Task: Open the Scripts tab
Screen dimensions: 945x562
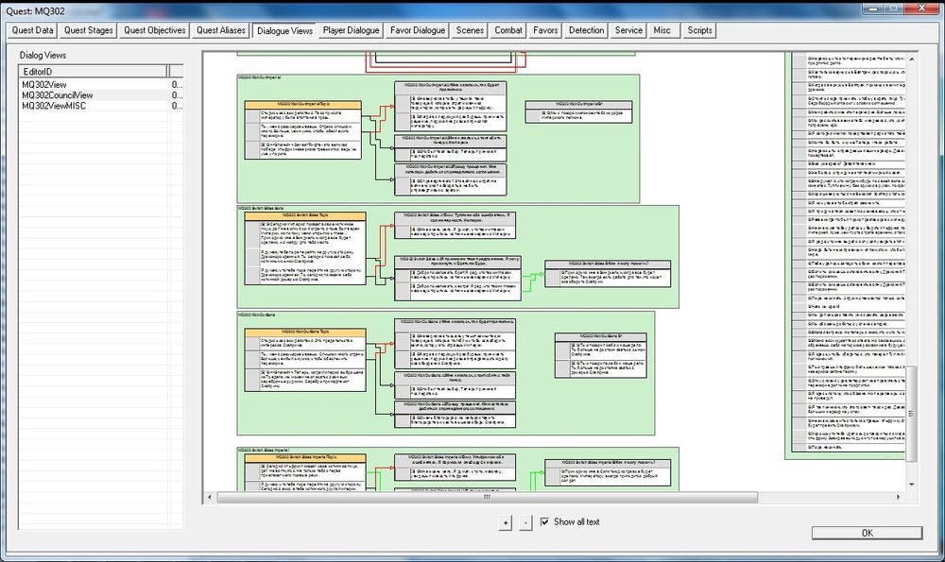Action: point(699,30)
